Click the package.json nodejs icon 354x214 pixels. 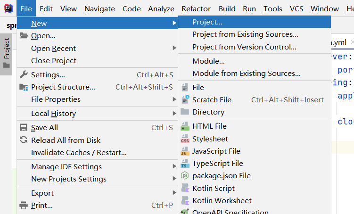pyautogui.click(x=185, y=176)
